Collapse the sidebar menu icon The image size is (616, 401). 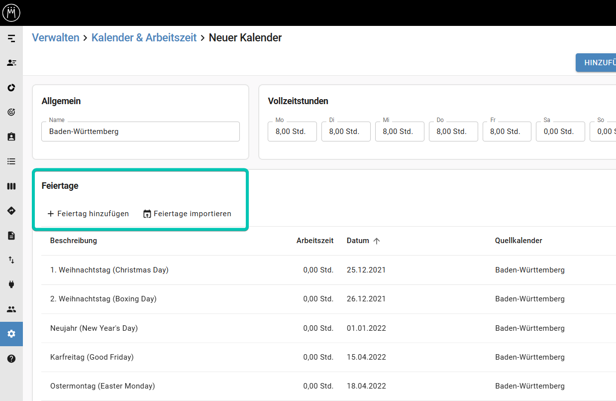(11, 38)
